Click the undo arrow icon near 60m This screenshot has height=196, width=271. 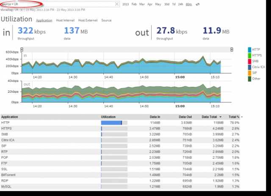(198, 4)
